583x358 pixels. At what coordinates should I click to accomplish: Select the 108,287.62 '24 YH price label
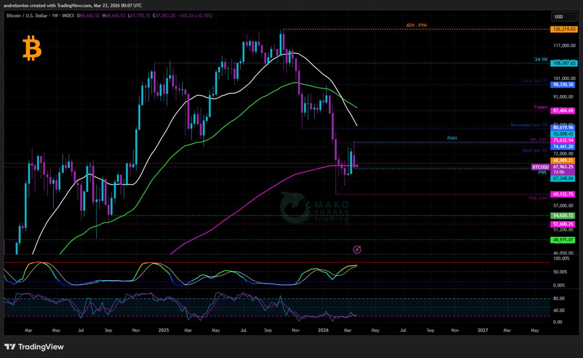(x=563, y=63)
